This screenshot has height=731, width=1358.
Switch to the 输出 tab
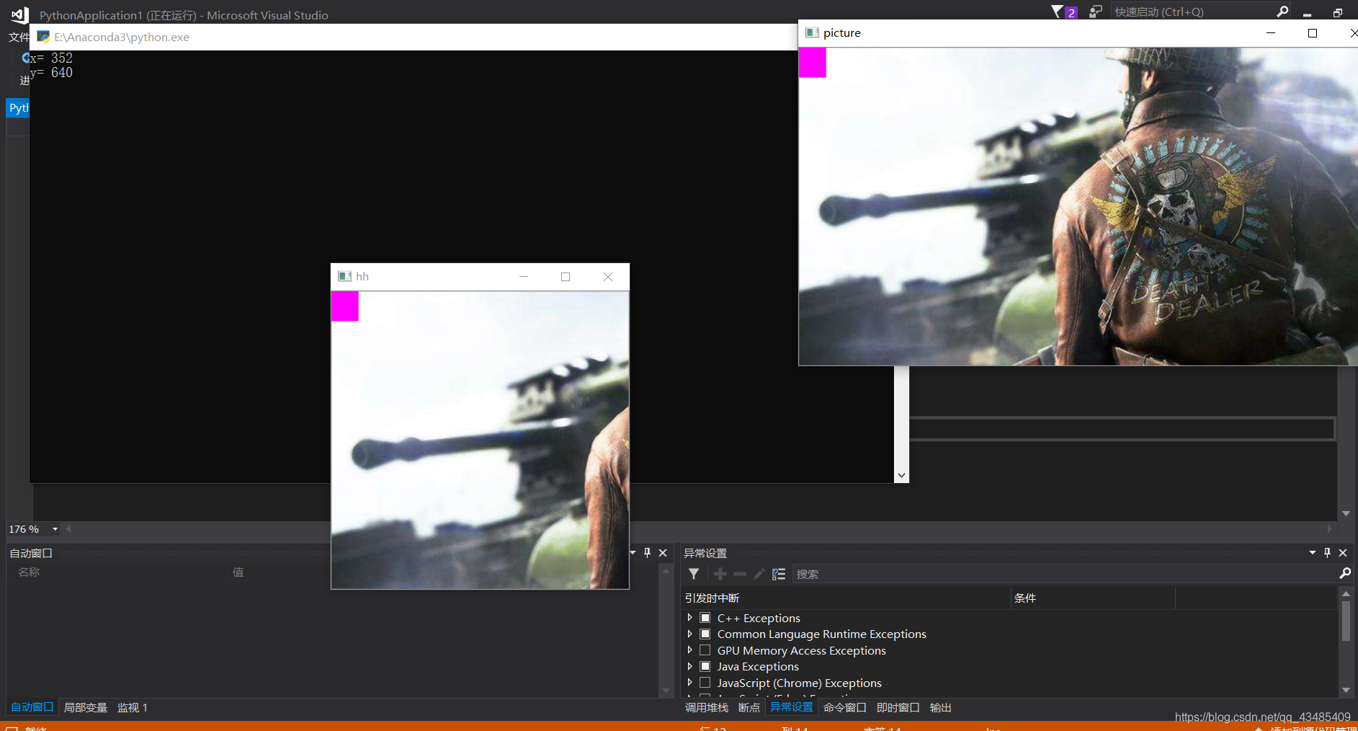point(941,707)
